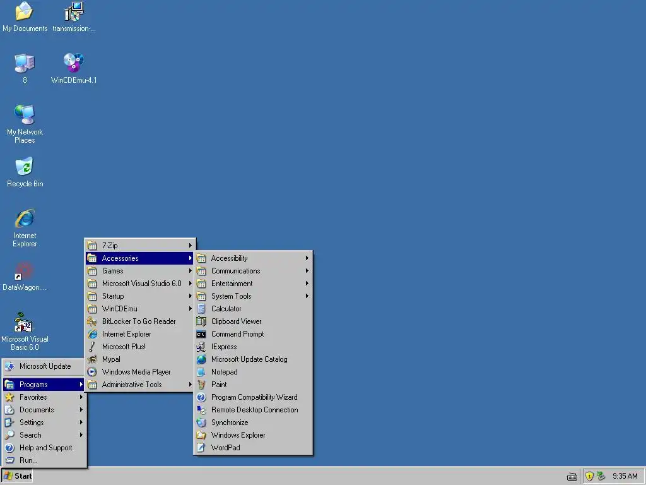The height and width of the screenshot is (485, 646).
Task: Open Help and Support
Action: pyautogui.click(x=44, y=448)
